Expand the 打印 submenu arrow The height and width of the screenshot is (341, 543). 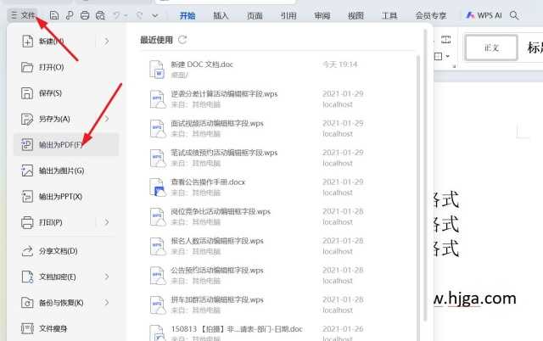[x=107, y=222]
